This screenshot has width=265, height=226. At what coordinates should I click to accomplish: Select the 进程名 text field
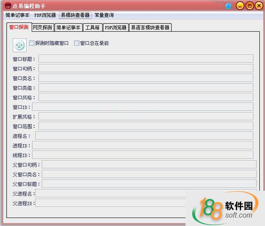(144, 136)
